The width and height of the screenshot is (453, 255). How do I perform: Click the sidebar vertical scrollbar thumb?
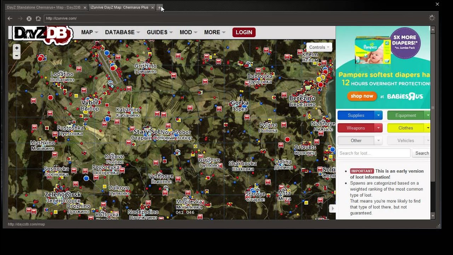coord(433,108)
